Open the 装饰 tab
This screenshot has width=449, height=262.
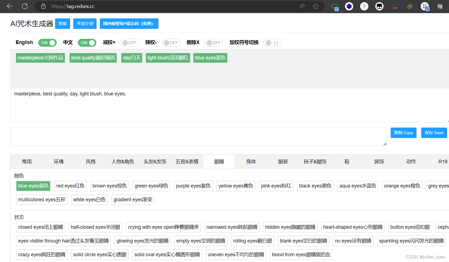pos(379,162)
